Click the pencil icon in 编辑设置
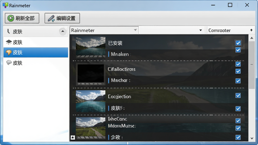This screenshot has height=145, width=258. pos(51,18)
